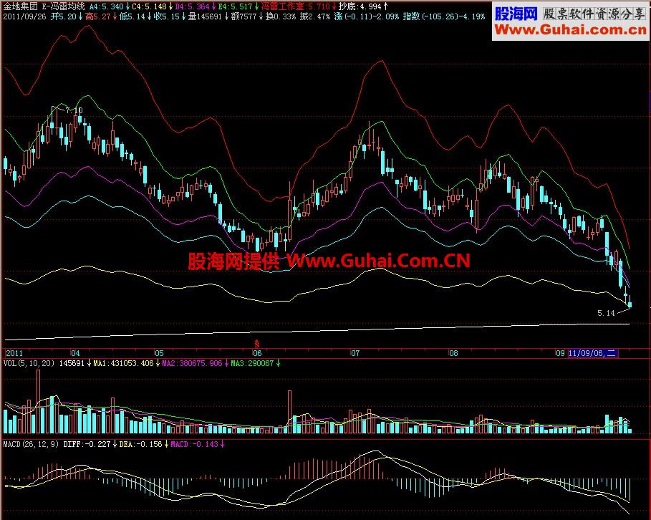The height and width of the screenshot is (520, 651).
Task: Click the 07 month label on the time axis
Action: 355,353
